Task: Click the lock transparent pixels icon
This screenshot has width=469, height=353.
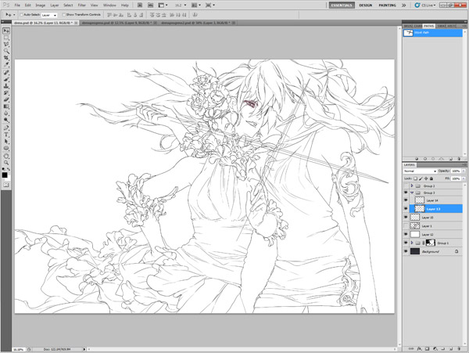Action: click(x=416, y=178)
